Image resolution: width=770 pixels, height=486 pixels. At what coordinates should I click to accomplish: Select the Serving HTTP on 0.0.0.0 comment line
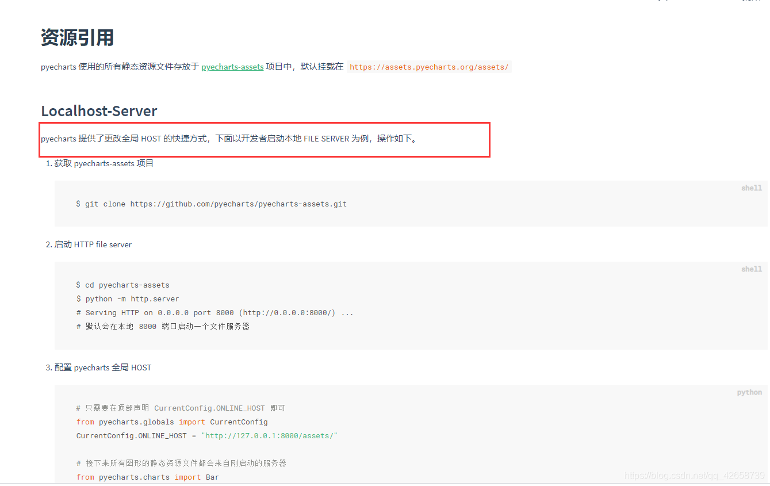(214, 313)
